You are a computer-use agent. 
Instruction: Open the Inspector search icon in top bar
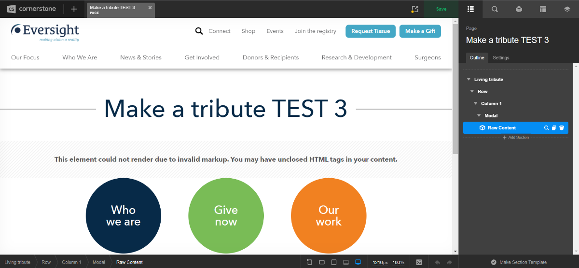(x=495, y=9)
